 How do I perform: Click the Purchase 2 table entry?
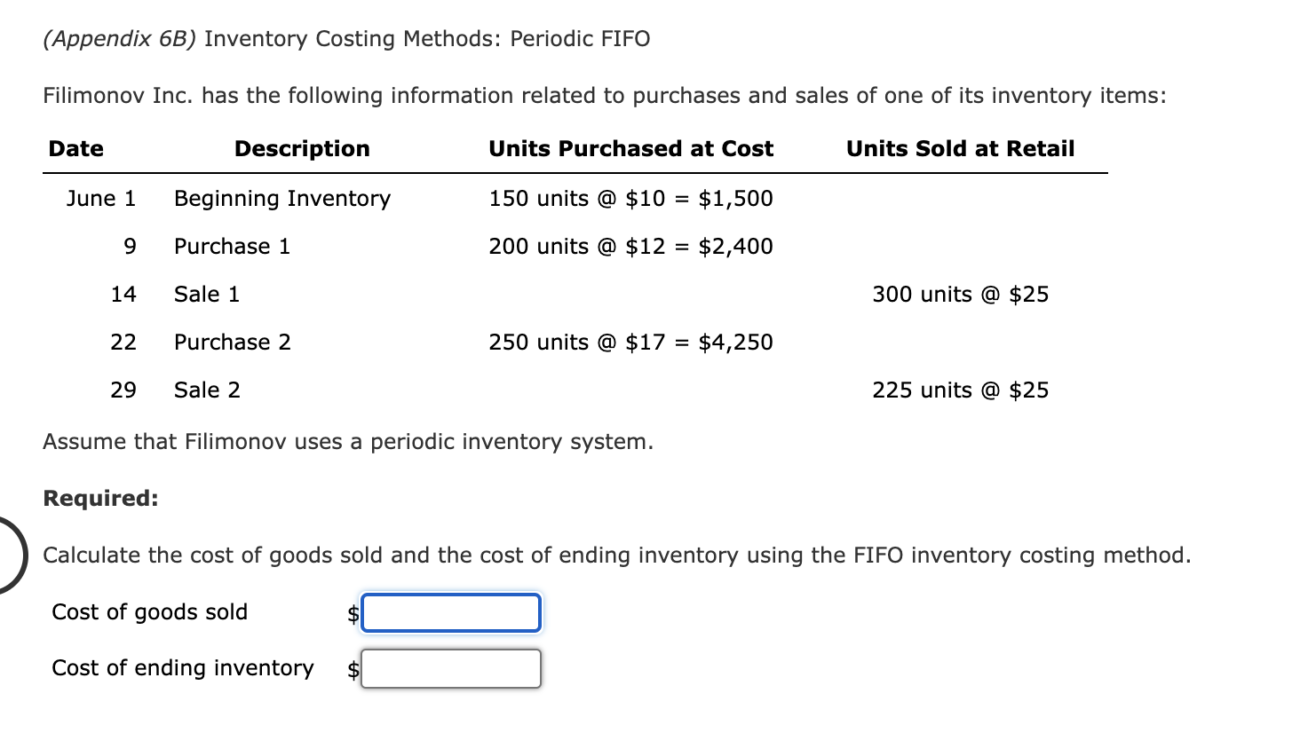[x=232, y=342]
